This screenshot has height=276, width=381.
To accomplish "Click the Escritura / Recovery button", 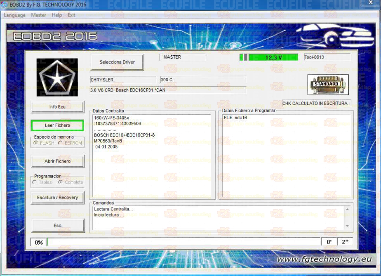I will pyautogui.click(x=58, y=198).
